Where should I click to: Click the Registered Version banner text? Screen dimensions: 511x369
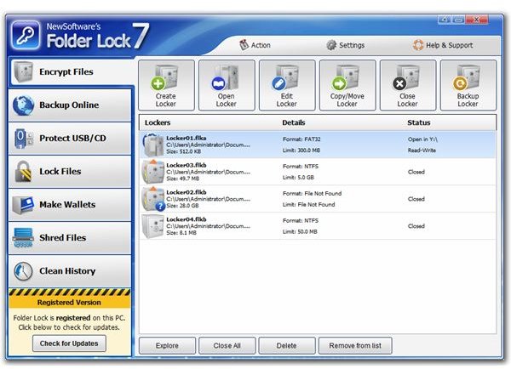[69, 303]
